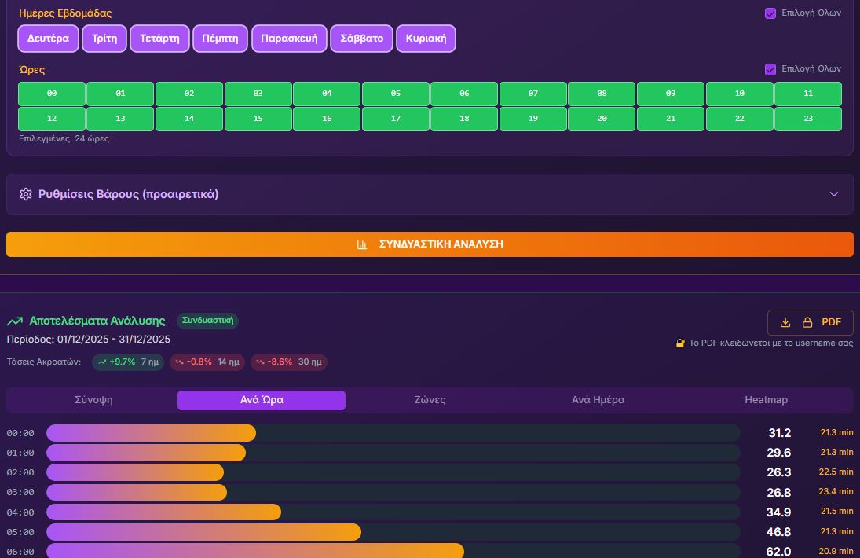Viewport: 860px width, 558px height.
Task: Toggle hour 12 selection
Action: 52,119
